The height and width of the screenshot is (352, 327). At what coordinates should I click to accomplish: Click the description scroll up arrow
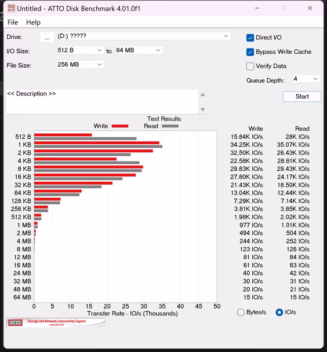pyautogui.click(x=203, y=95)
